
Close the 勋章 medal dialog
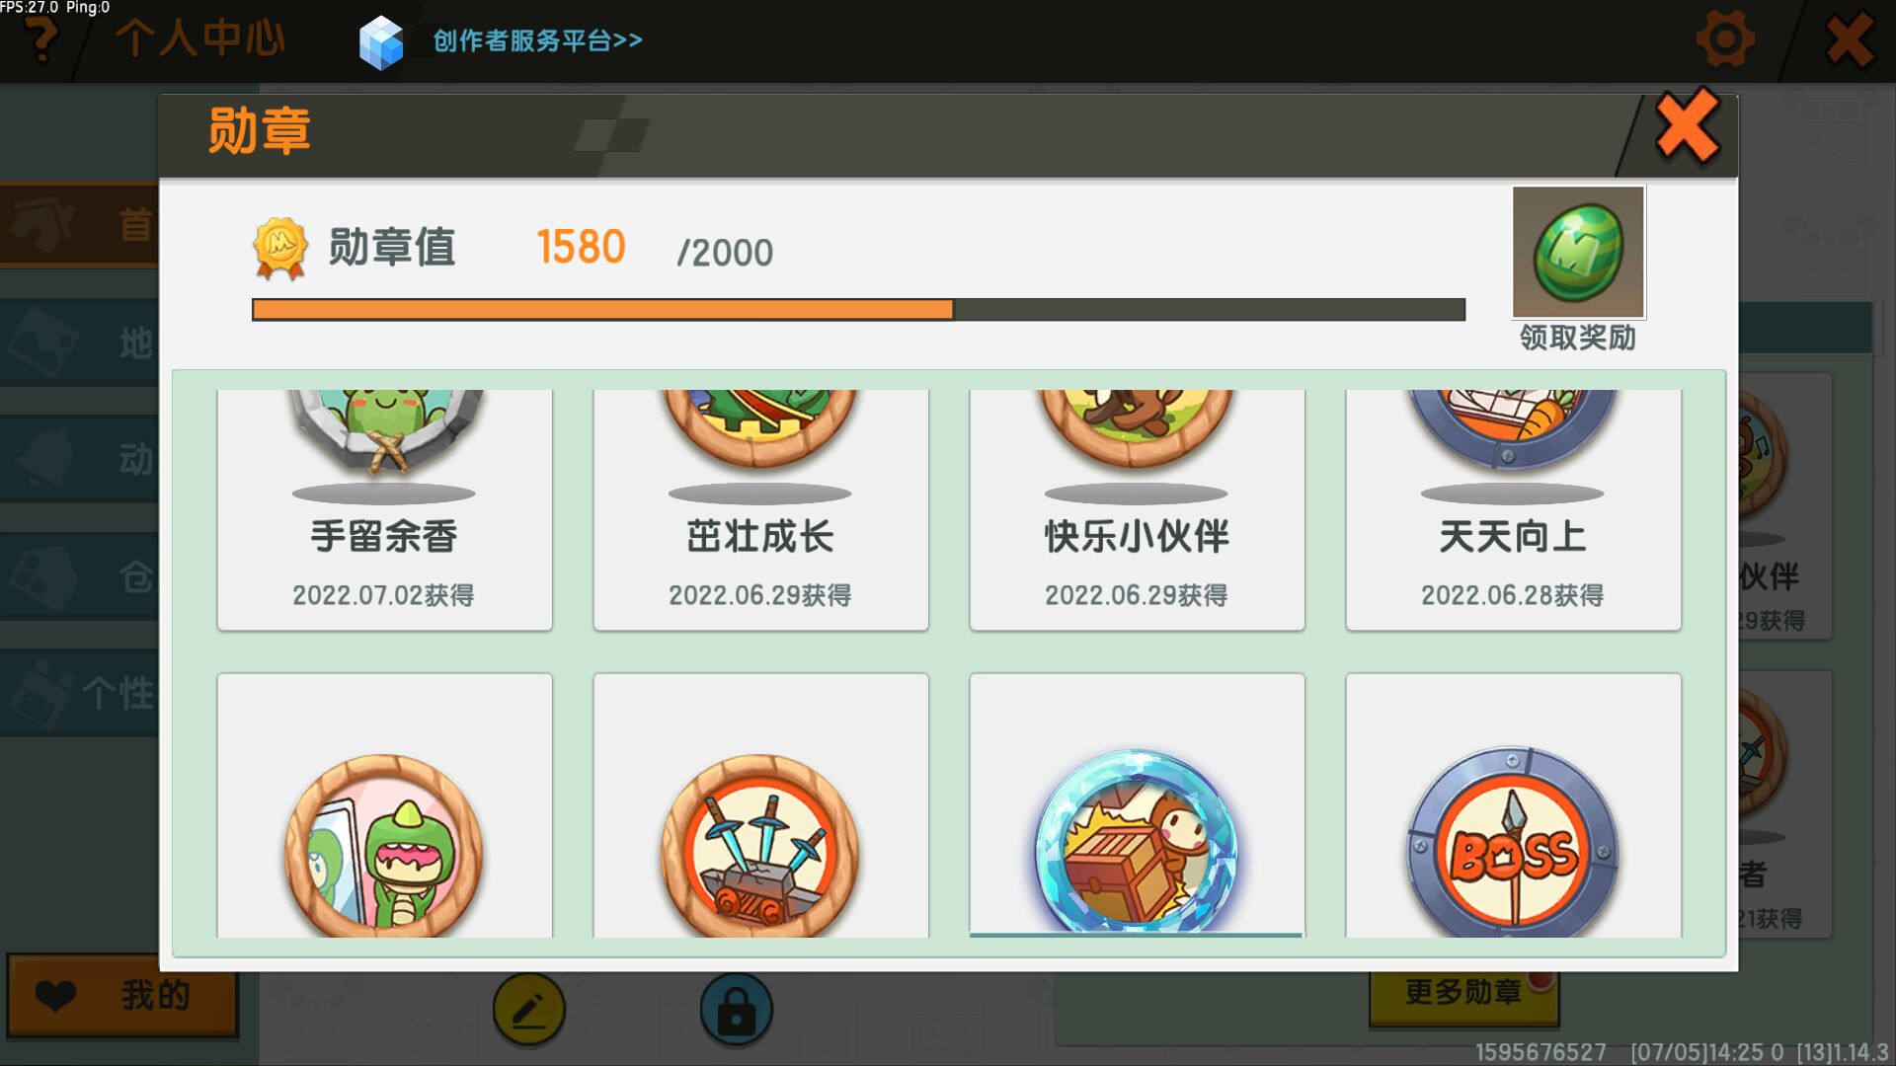(1687, 126)
